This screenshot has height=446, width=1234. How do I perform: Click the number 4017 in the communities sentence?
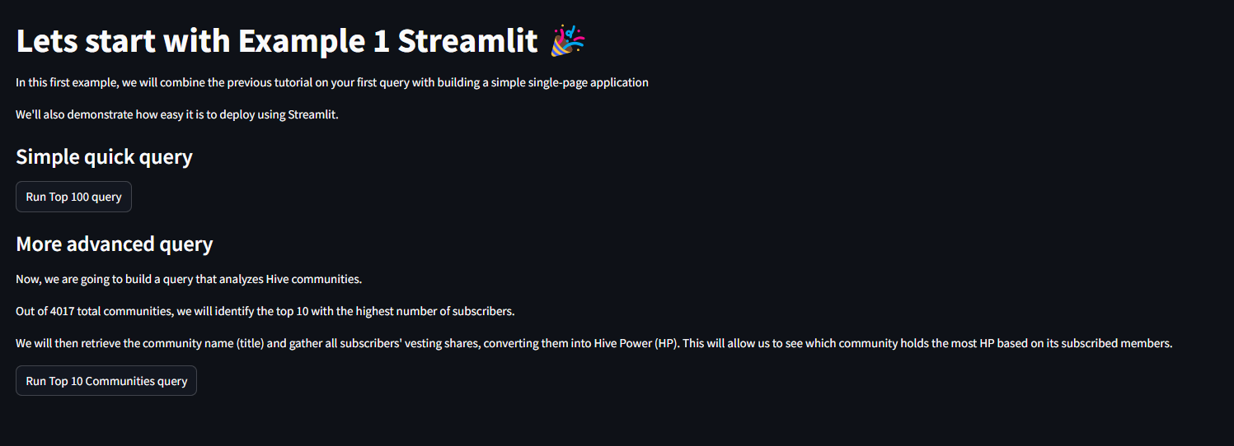tap(62, 311)
